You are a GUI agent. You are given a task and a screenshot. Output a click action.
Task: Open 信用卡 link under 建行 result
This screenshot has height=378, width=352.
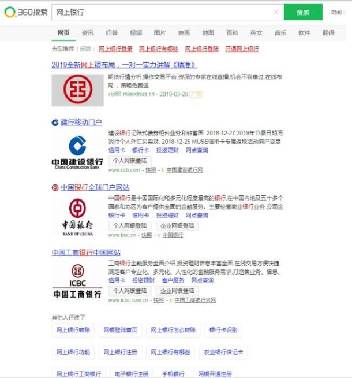pyautogui.click(x=117, y=150)
